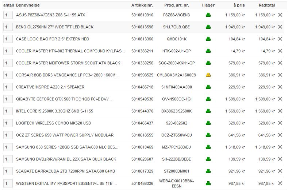Click stock icon for STORM SCOUT case

(208, 63)
